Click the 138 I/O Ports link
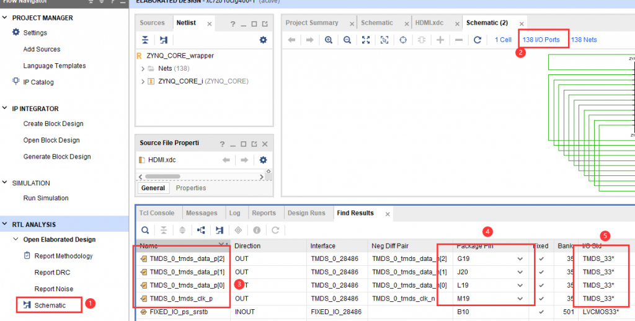The height and width of the screenshot is (321, 635). pos(541,40)
